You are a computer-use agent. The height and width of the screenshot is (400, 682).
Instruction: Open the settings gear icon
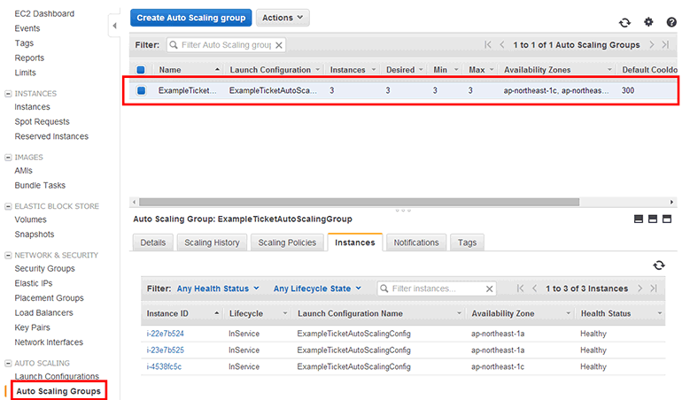pos(648,23)
